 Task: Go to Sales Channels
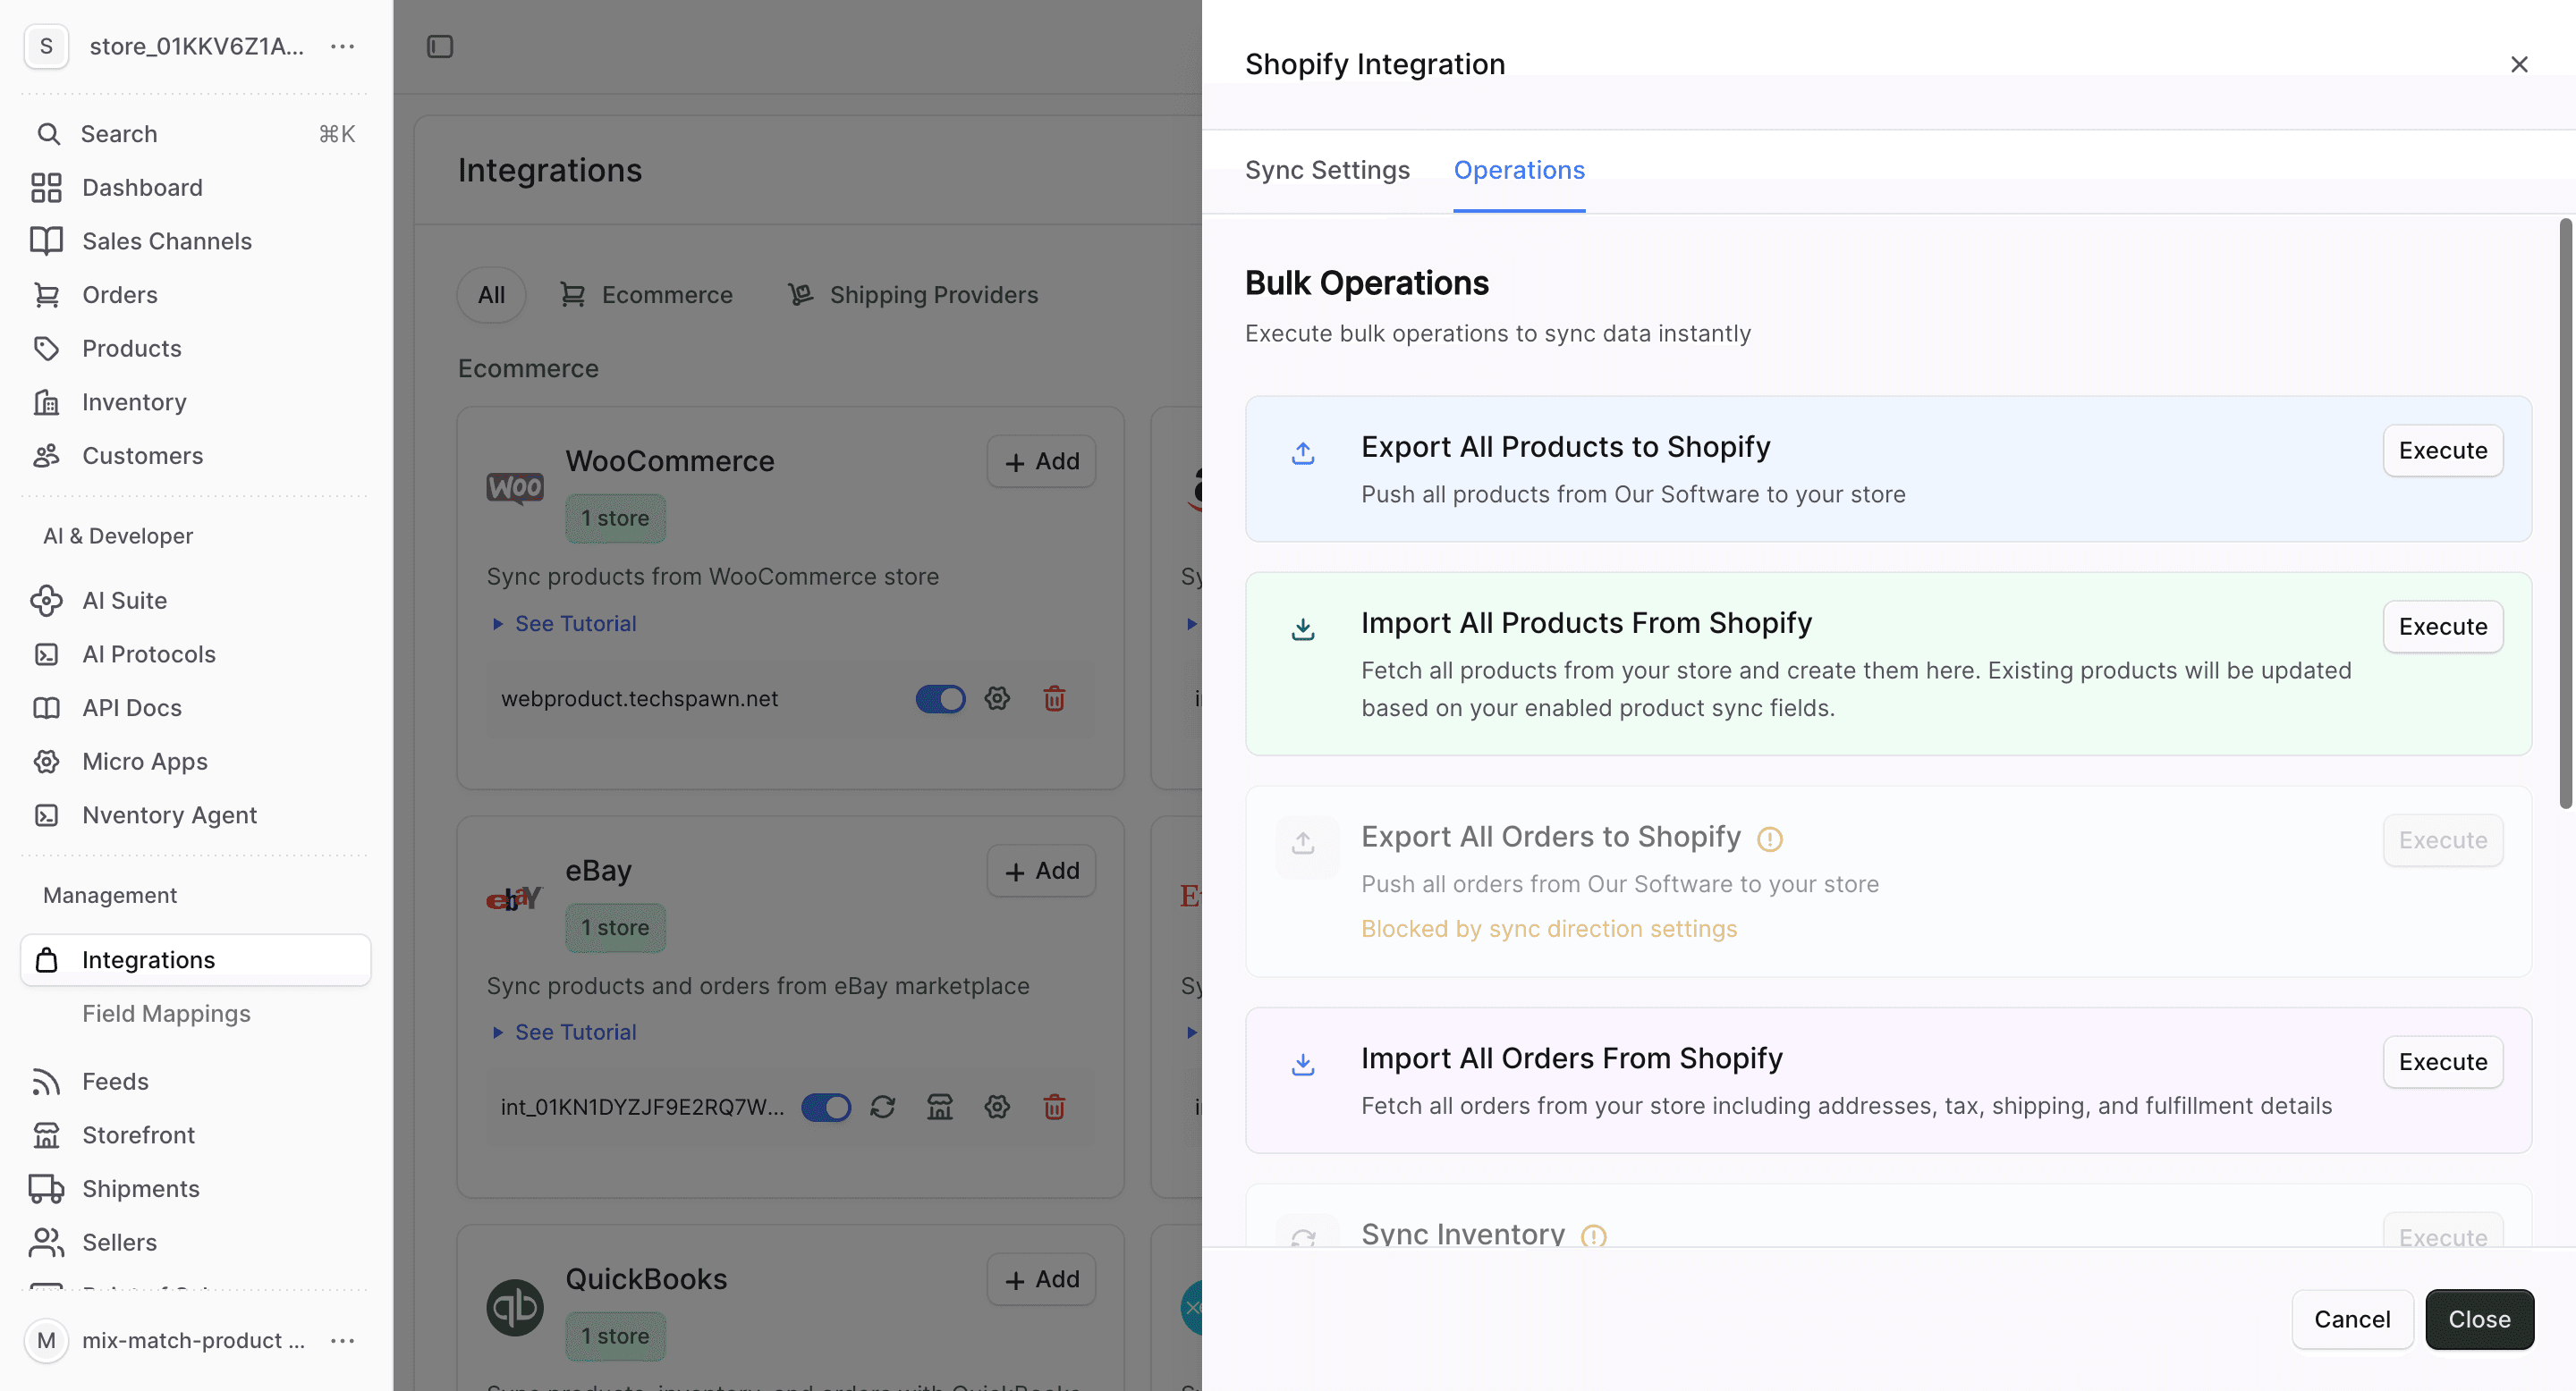pyautogui.click(x=166, y=240)
